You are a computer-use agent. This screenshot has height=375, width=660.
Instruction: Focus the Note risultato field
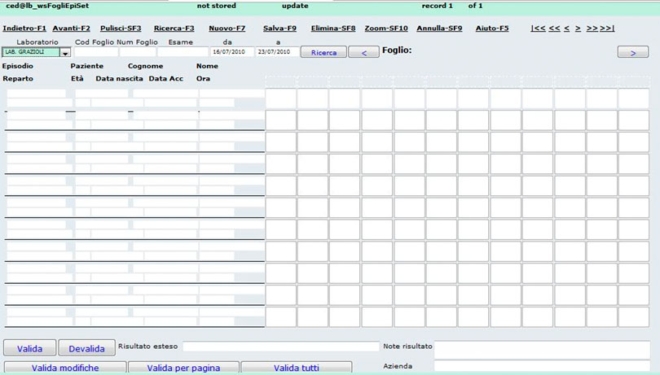coord(542,349)
